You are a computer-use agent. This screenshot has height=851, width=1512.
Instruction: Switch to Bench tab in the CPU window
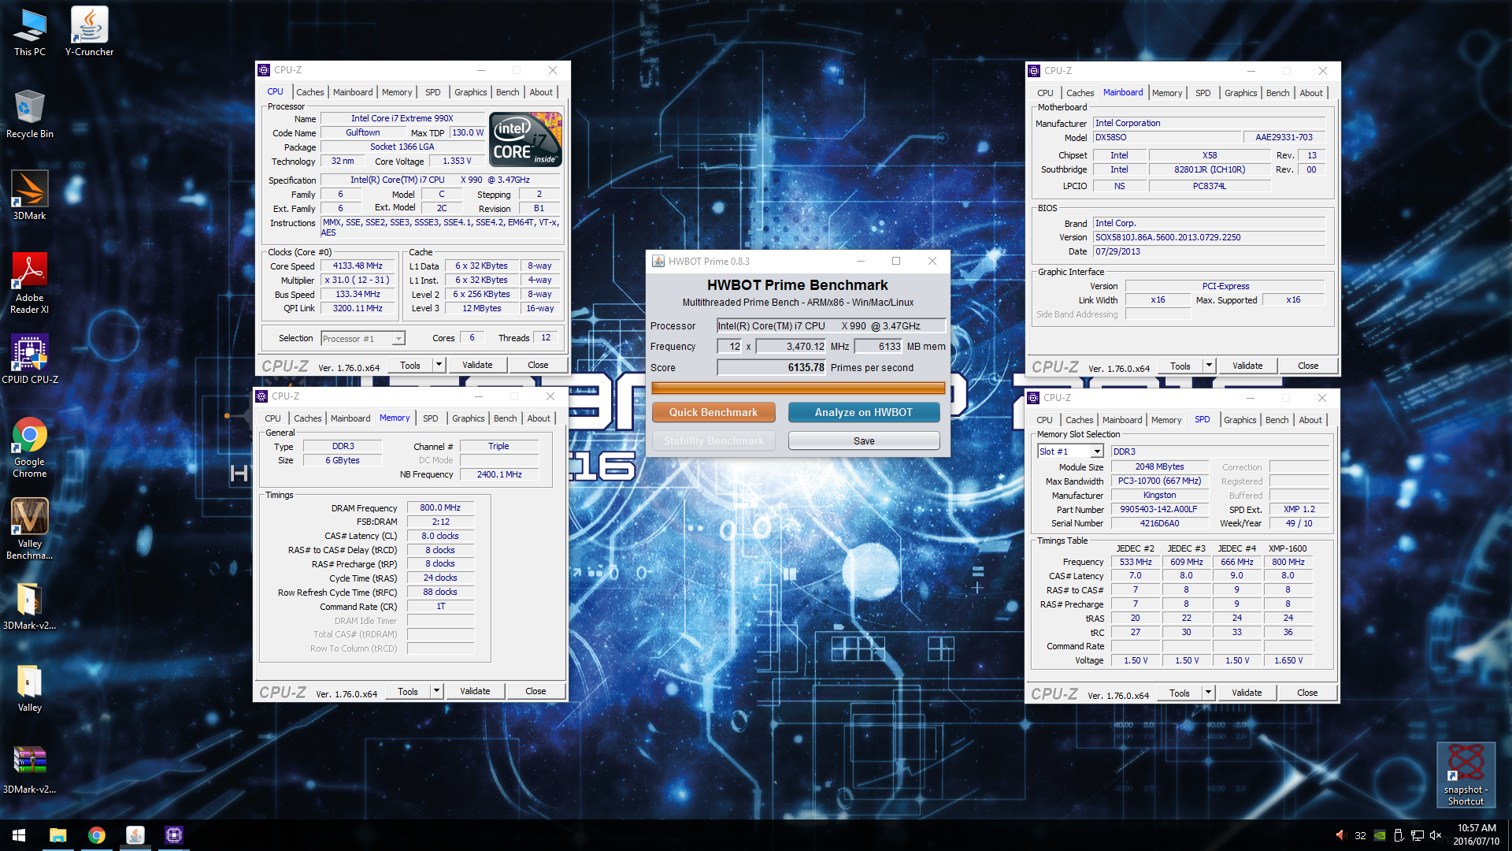point(507,92)
